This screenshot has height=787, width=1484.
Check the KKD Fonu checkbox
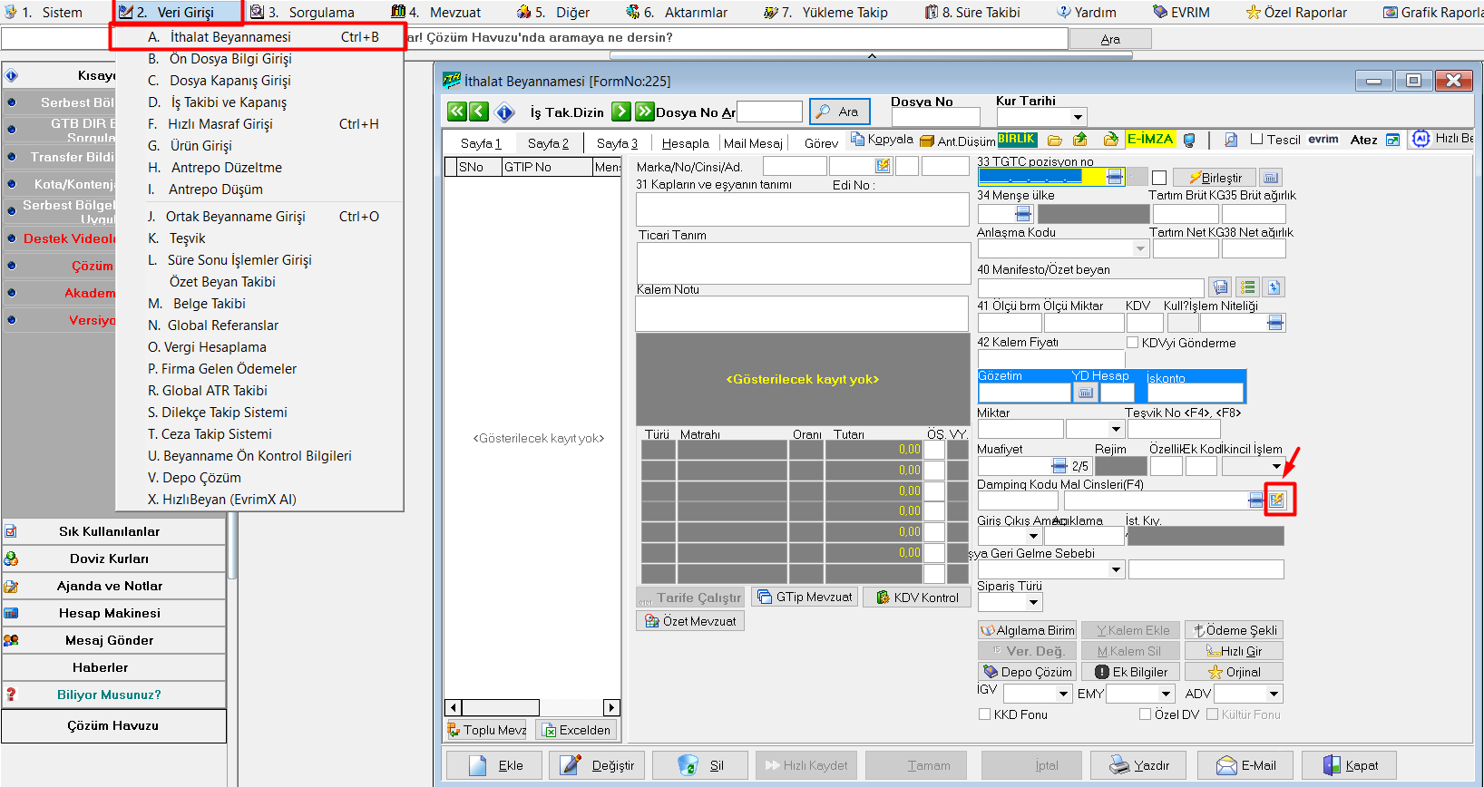[984, 714]
